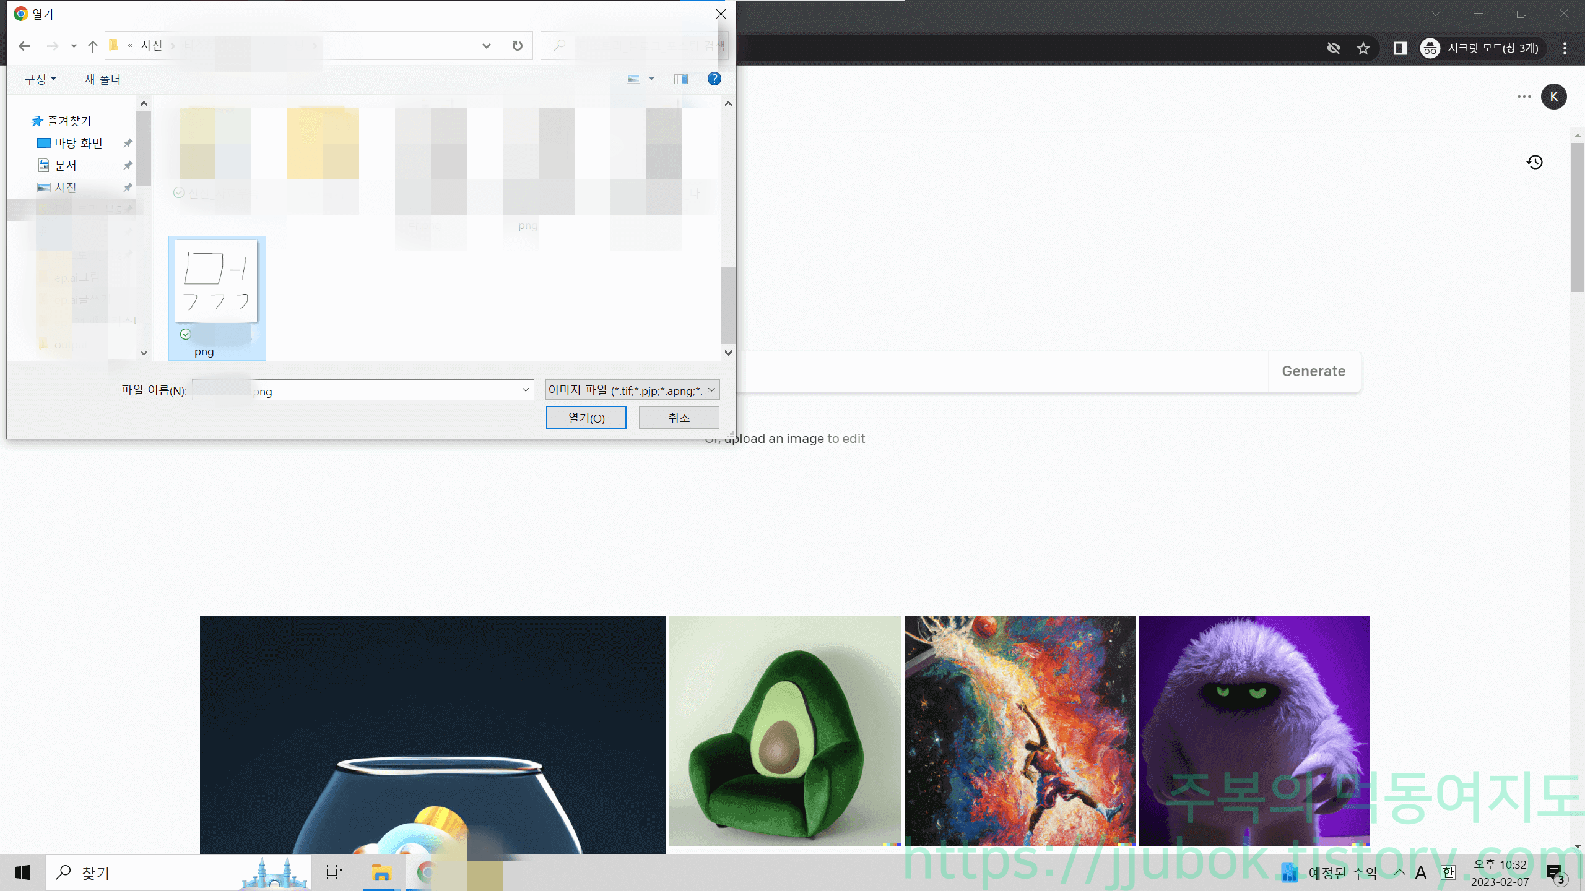Click the 열기(O) button
Screen dimensions: 1585x891
[586, 418]
